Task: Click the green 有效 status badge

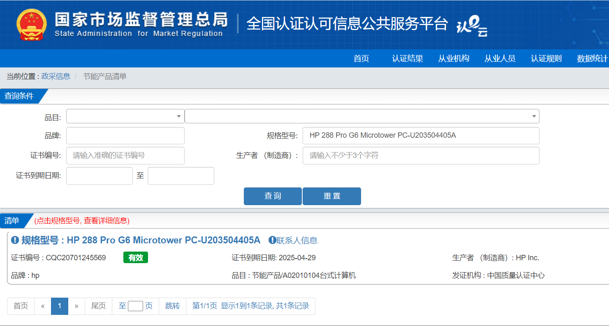Action: click(x=136, y=258)
